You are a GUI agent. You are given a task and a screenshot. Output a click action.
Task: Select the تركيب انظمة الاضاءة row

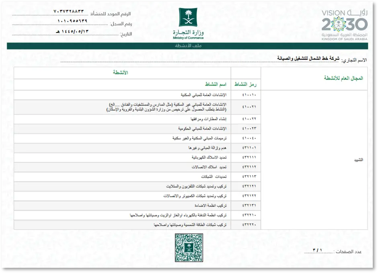[x=137, y=206]
